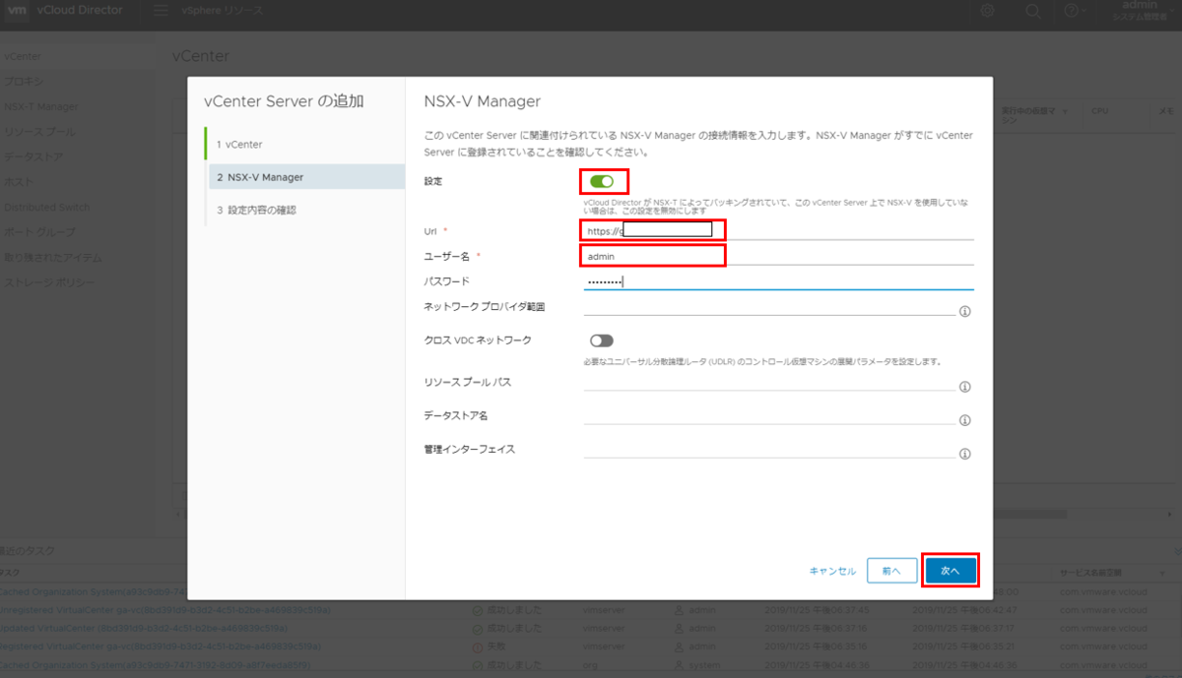This screenshot has height=678, width=1182.
Task: Click the データストア名 input field
Action: pyautogui.click(x=768, y=415)
